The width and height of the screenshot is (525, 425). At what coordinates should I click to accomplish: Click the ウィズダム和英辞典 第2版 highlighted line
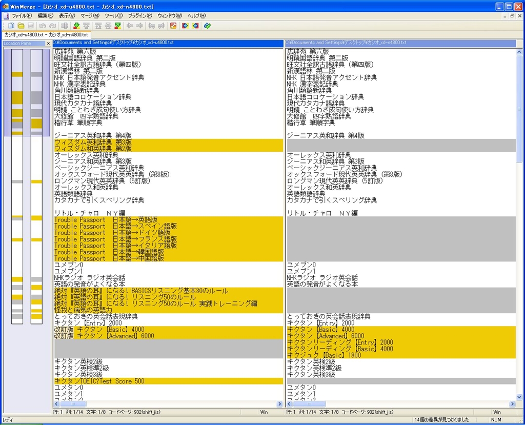168,148
